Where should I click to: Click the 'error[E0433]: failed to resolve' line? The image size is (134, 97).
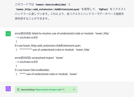(62, 33)
